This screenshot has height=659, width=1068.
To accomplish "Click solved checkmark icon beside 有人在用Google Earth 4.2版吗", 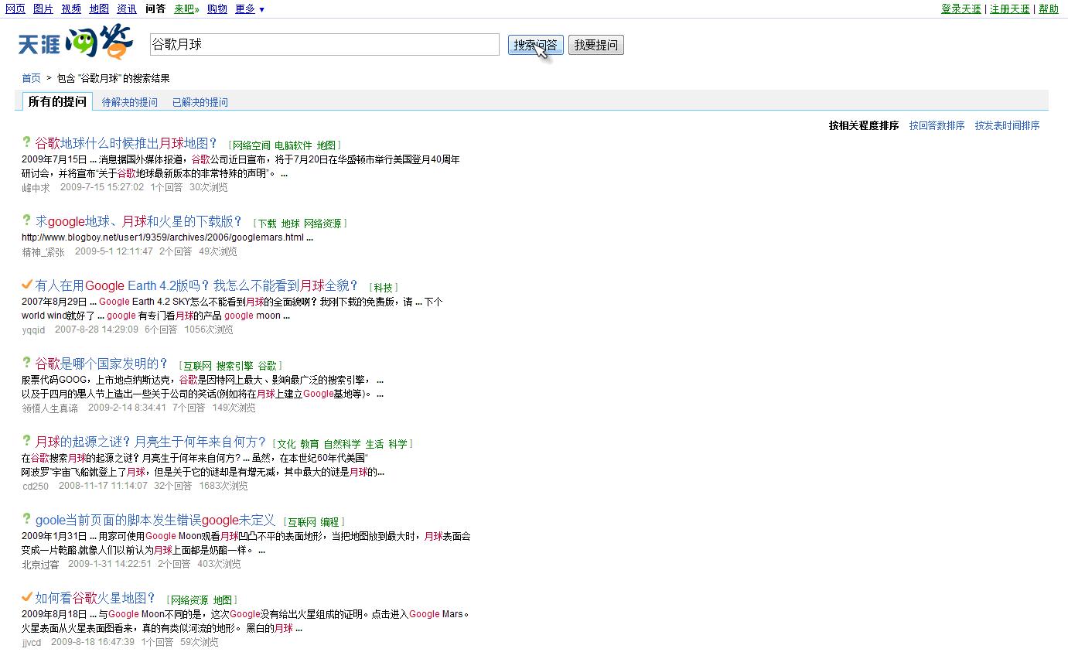I will pyautogui.click(x=27, y=285).
